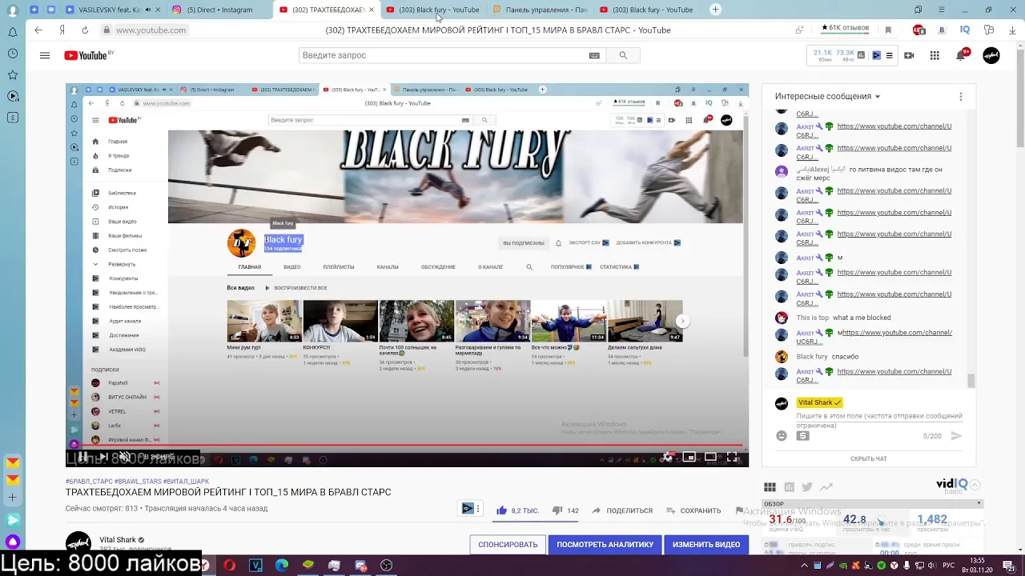Click СКРЫТЬ ЧАТ to hide chat
The image size is (1025, 576).
point(869,458)
